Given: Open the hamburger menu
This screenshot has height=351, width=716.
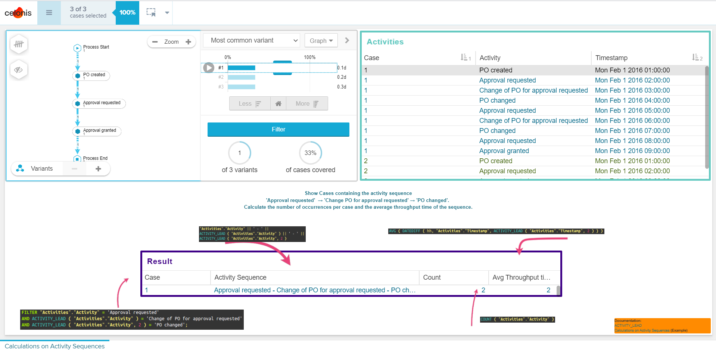Looking at the screenshot, I should pos(49,13).
